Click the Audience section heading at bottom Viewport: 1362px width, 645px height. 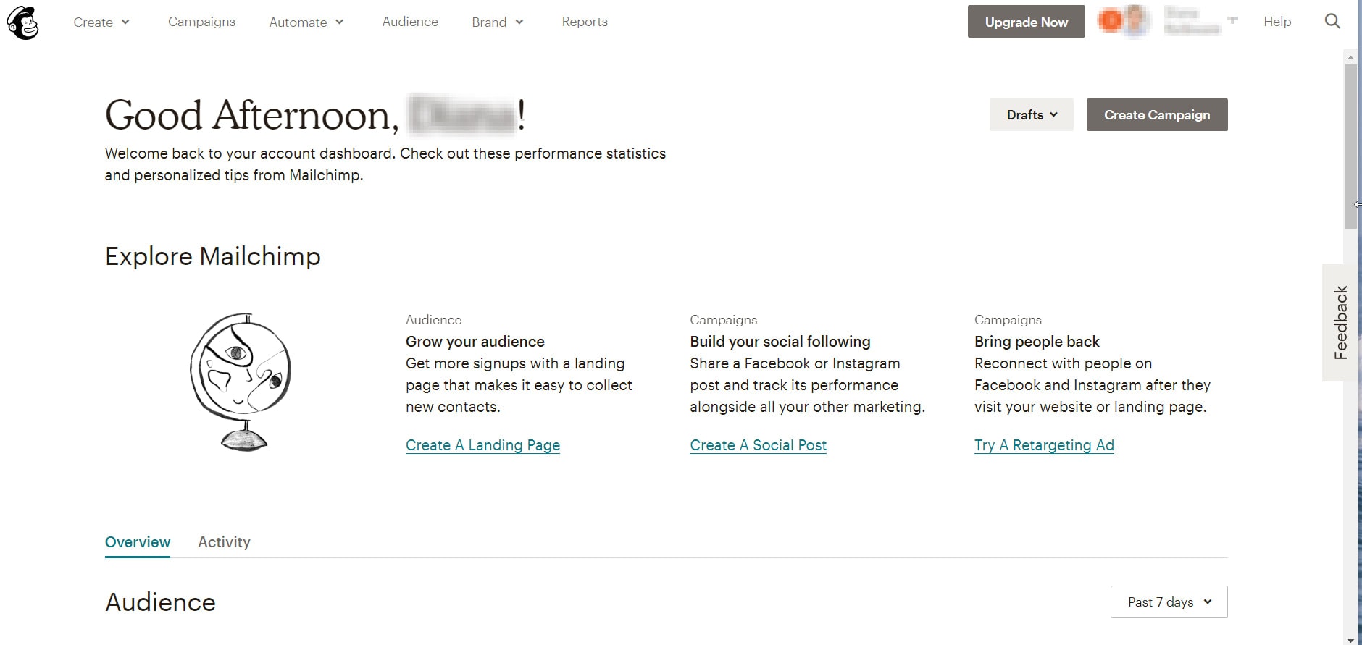click(x=160, y=602)
